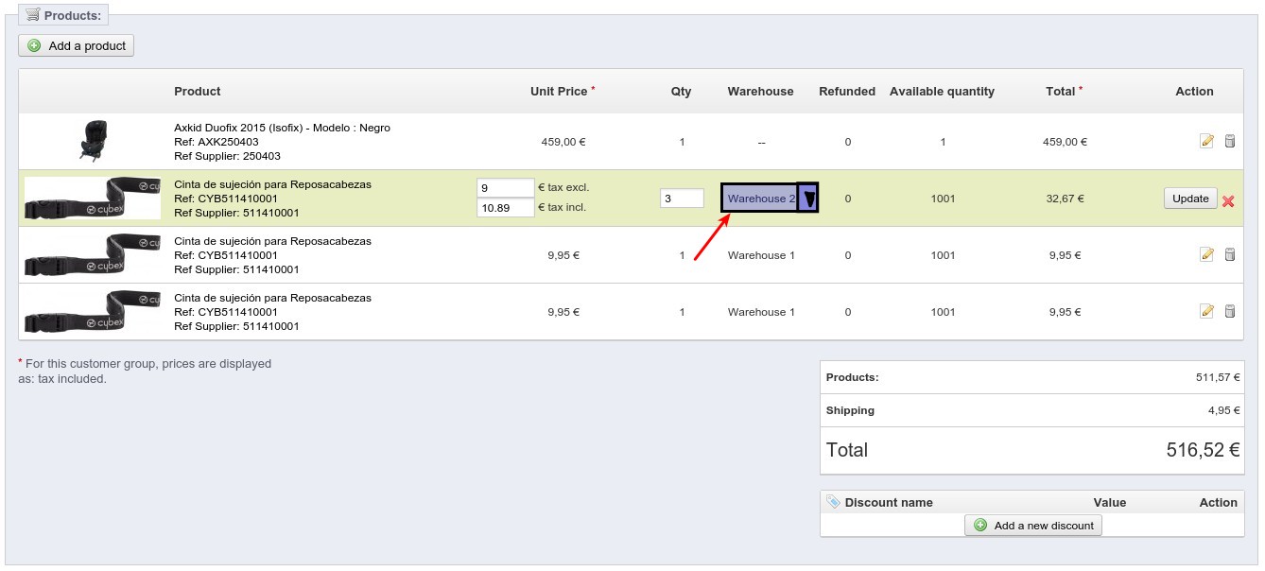
Task: Click Add a new discount button
Action: [1033, 525]
